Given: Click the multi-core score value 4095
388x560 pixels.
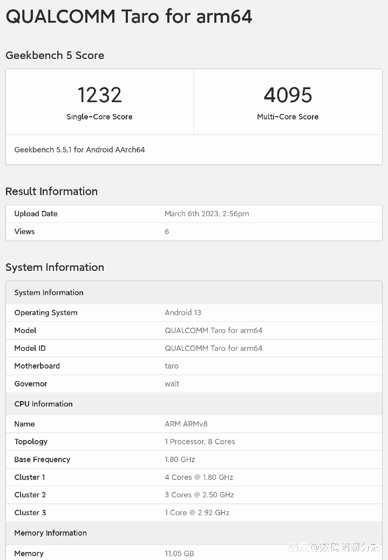Looking at the screenshot, I should point(288,95).
